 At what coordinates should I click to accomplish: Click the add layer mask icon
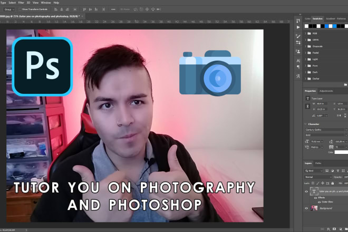[334, 229]
